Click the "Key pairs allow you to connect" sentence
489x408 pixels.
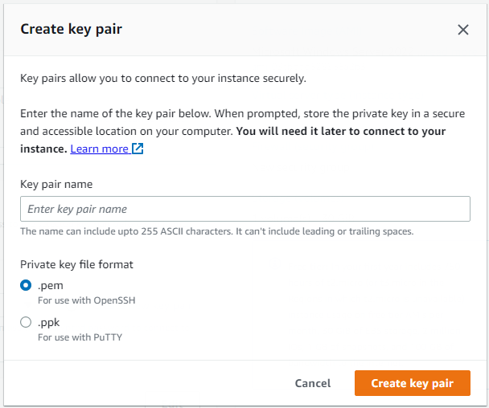[163, 78]
